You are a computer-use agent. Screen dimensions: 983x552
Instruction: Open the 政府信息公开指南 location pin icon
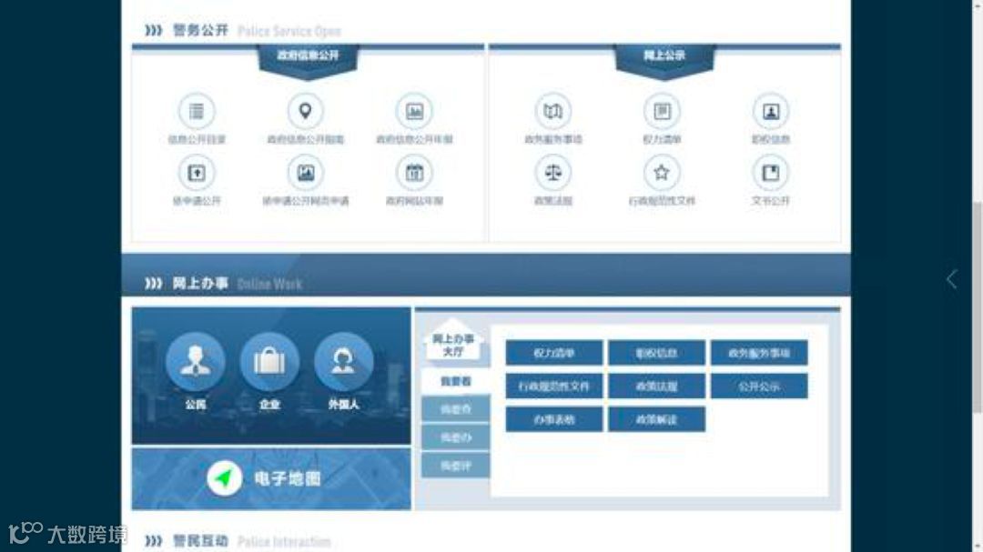click(x=305, y=112)
